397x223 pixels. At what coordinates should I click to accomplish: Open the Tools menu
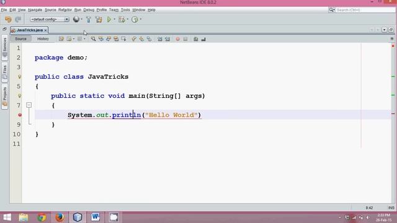[x=125, y=10]
